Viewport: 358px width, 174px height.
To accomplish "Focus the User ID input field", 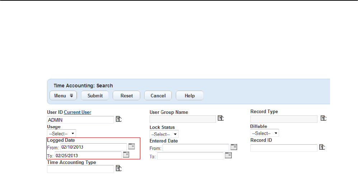I will coord(80,120).
